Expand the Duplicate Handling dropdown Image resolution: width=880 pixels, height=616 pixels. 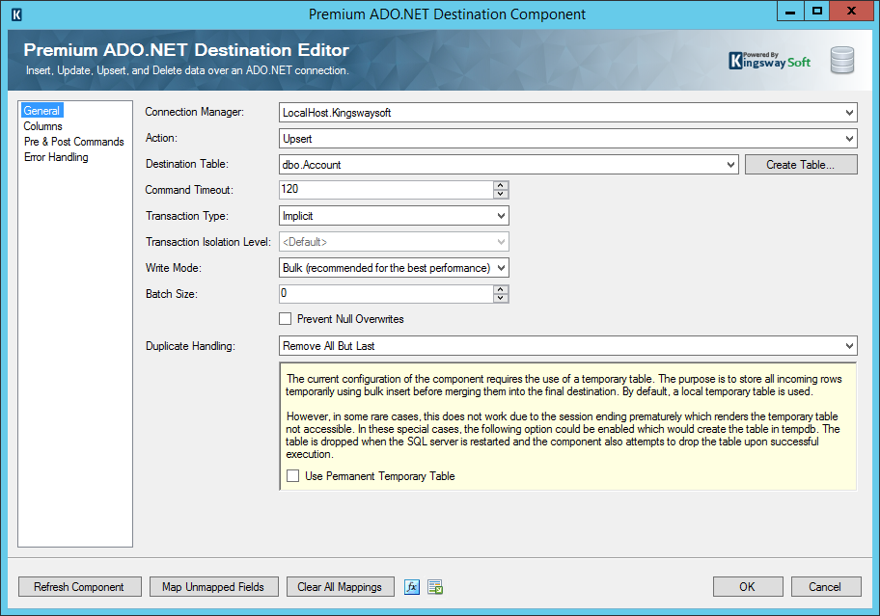848,345
